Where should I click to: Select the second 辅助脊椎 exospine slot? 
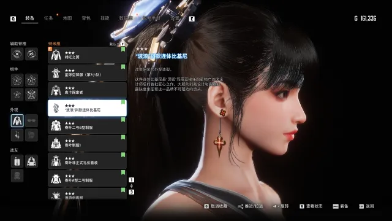31,54
